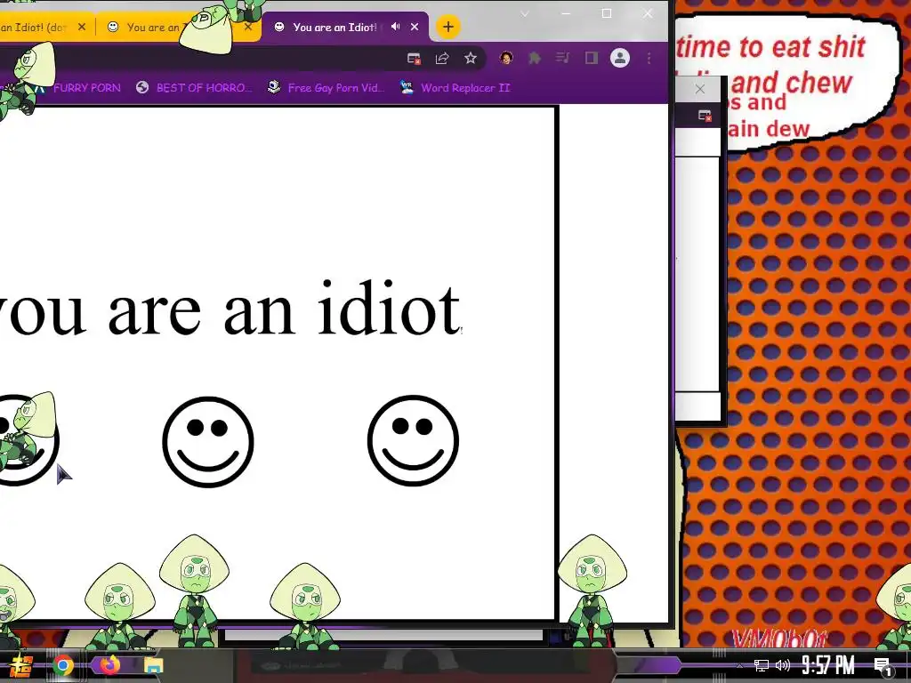911x683 pixels.
Task: Close the first 'an Idiot! (do' tab
Action: point(82,27)
